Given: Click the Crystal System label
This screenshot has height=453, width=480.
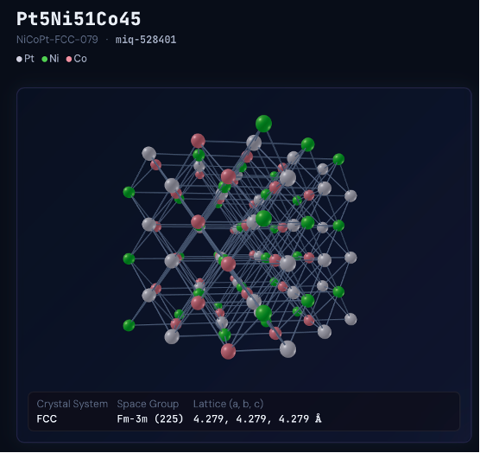Looking at the screenshot, I should [73, 404].
